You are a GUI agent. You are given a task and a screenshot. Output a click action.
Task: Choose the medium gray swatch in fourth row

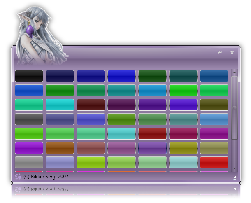click(x=29, y=119)
